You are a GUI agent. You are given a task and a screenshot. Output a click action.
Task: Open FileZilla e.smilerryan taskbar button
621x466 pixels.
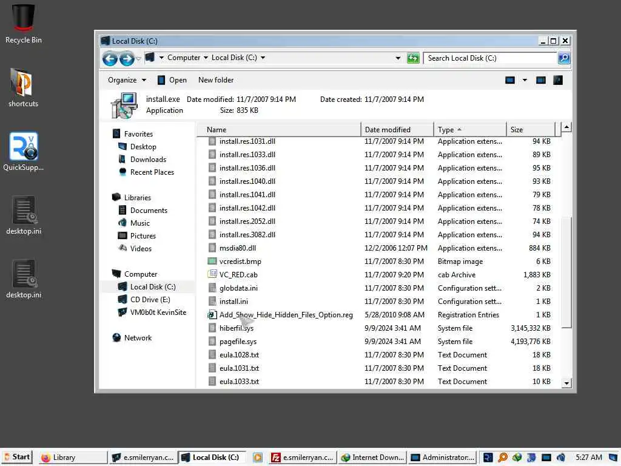tap(303, 458)
